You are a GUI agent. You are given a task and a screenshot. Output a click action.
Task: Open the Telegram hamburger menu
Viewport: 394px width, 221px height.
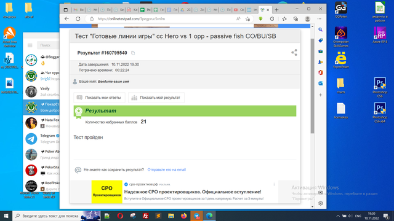(30, 45)
